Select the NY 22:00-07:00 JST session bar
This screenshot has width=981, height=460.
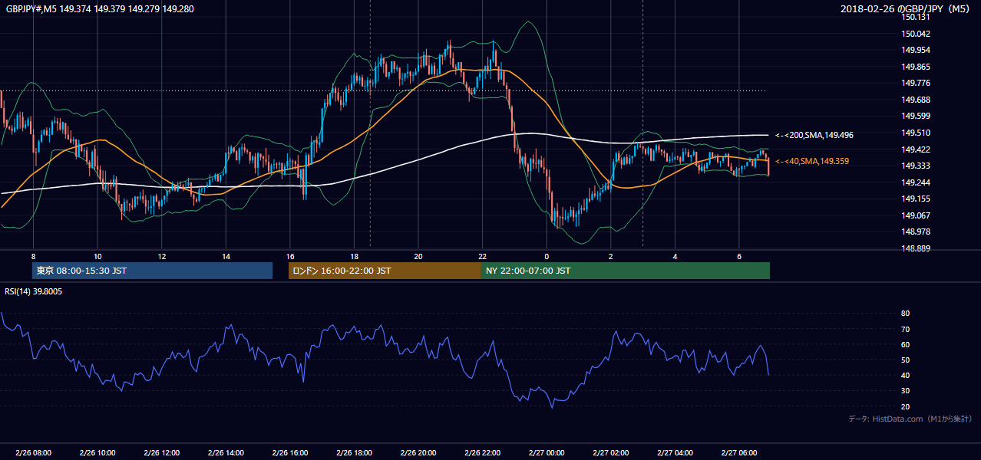point(626,271)
